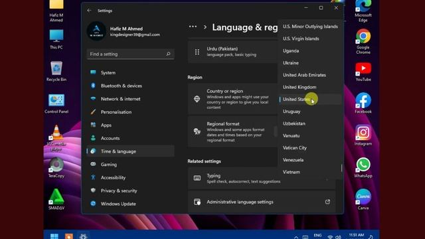Open Administrative language settings external link icon

pyautogui.click(x=327, y=202)
